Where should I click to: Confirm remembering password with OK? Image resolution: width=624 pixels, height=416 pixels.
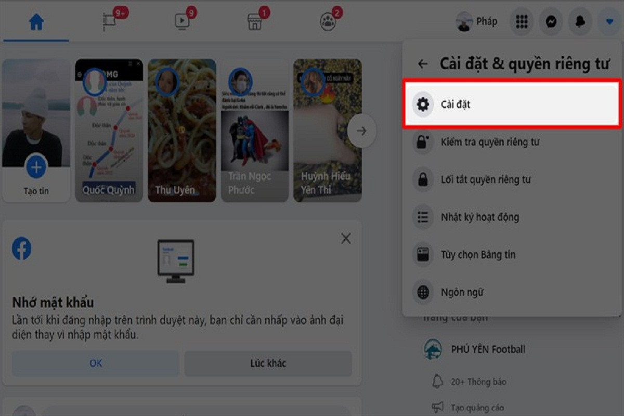coord(96,363)
